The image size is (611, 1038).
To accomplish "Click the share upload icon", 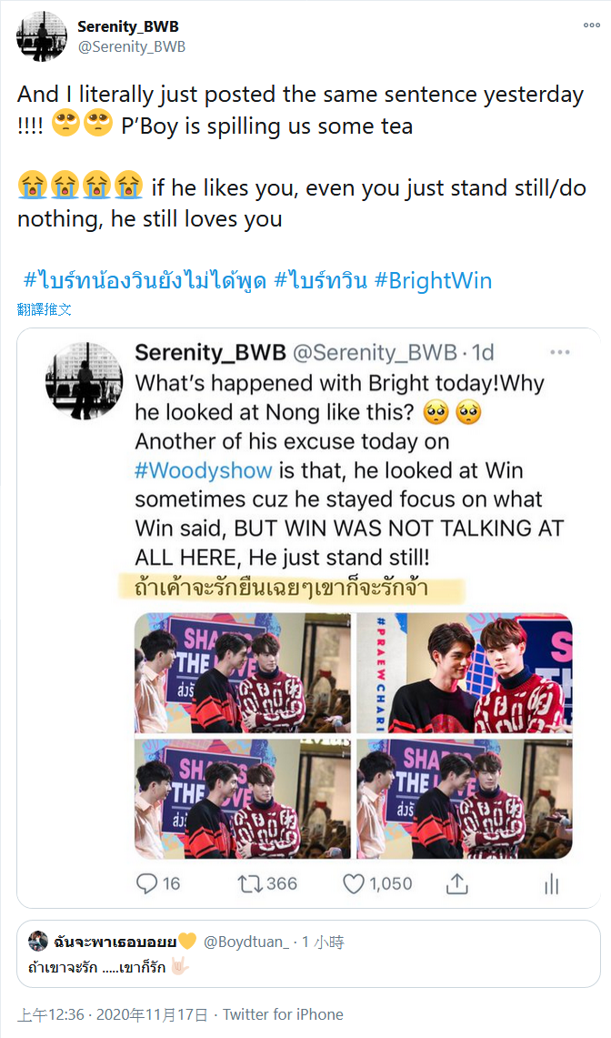I will click(456, 883).
